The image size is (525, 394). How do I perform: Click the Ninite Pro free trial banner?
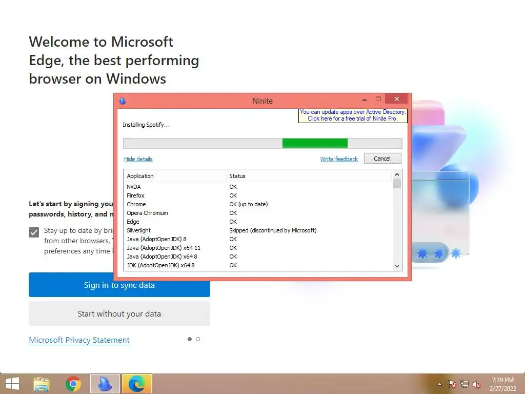point(353,115)
